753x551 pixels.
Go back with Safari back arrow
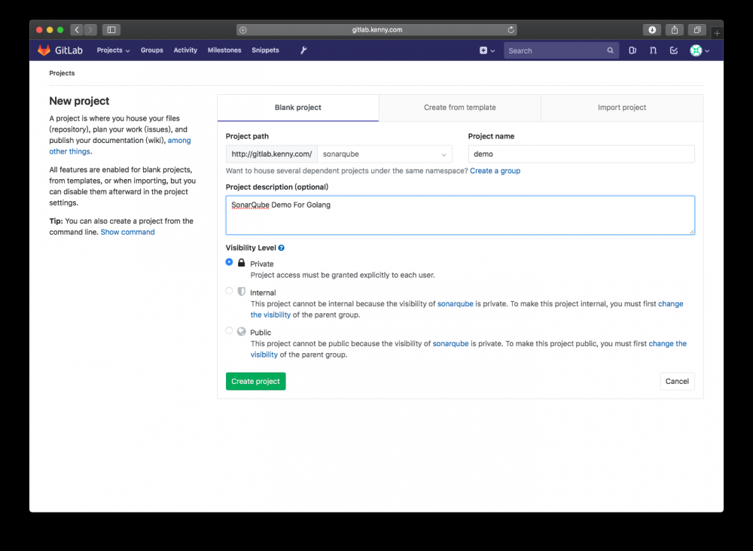click(x=77, y=30)
